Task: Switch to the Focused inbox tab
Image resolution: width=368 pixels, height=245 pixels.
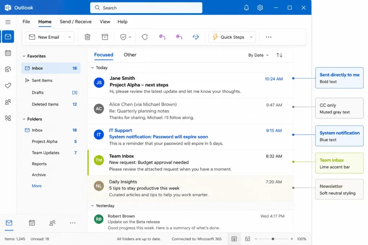Action: (x=103, y=55)
